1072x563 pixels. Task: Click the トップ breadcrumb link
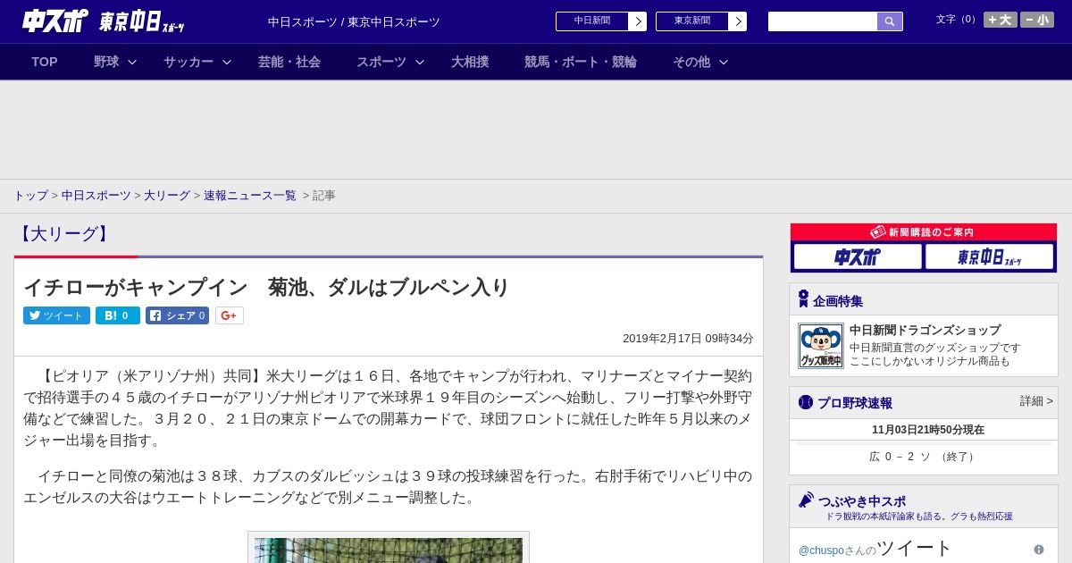click(30, 195)
